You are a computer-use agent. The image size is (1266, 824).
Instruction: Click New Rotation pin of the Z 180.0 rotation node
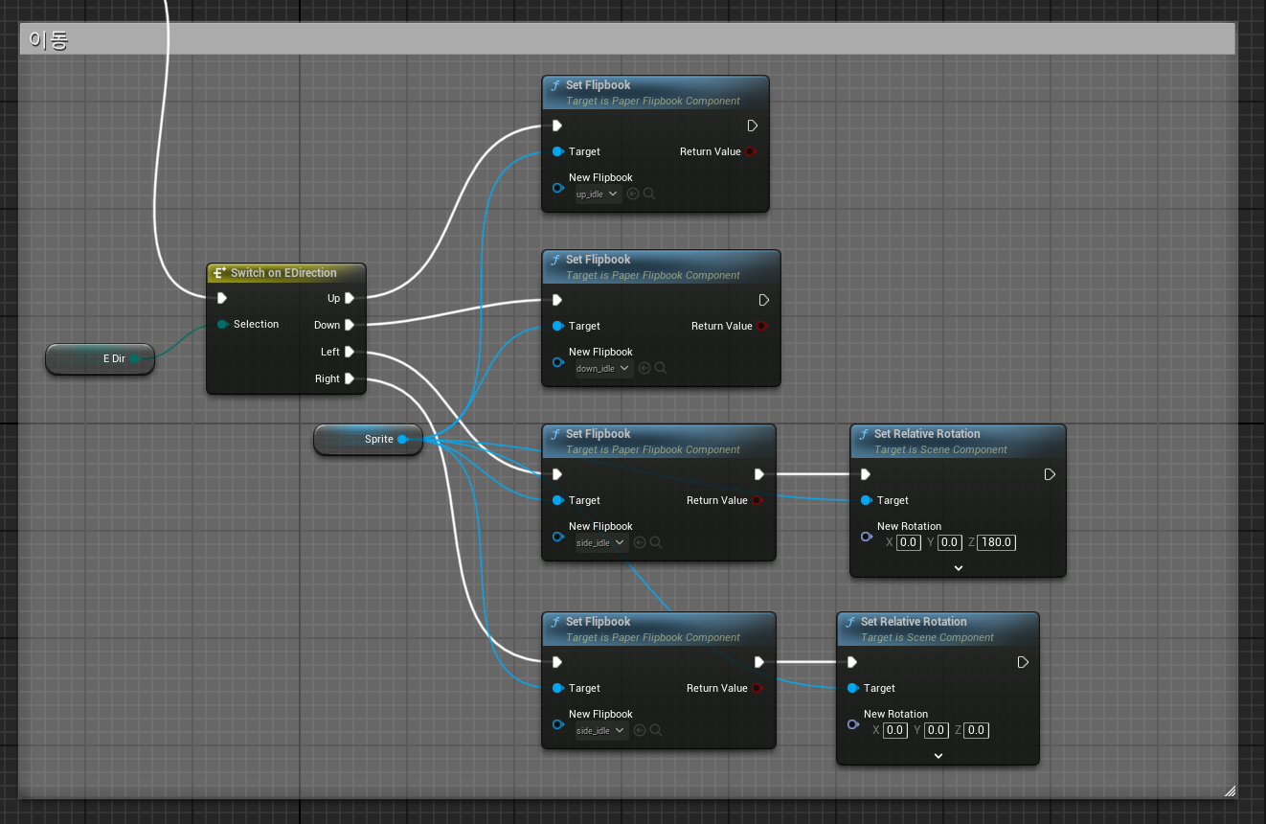[866, 536]
